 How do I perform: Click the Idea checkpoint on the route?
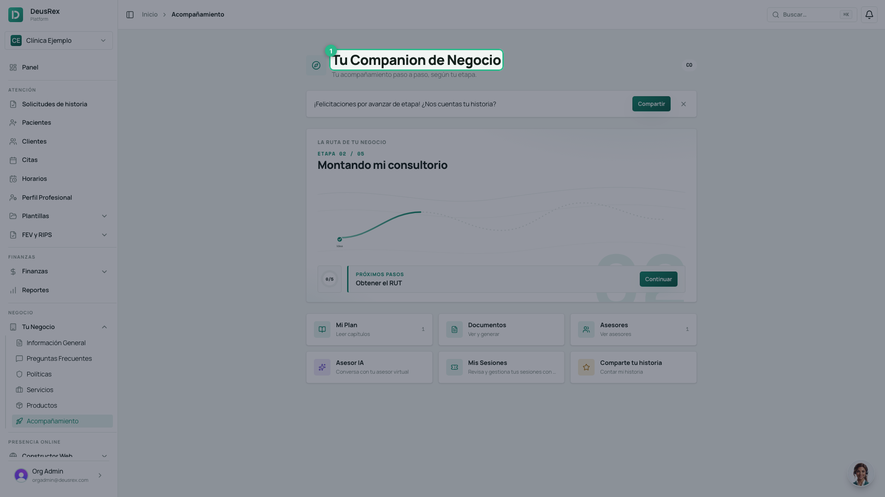(x=340, y=239)
